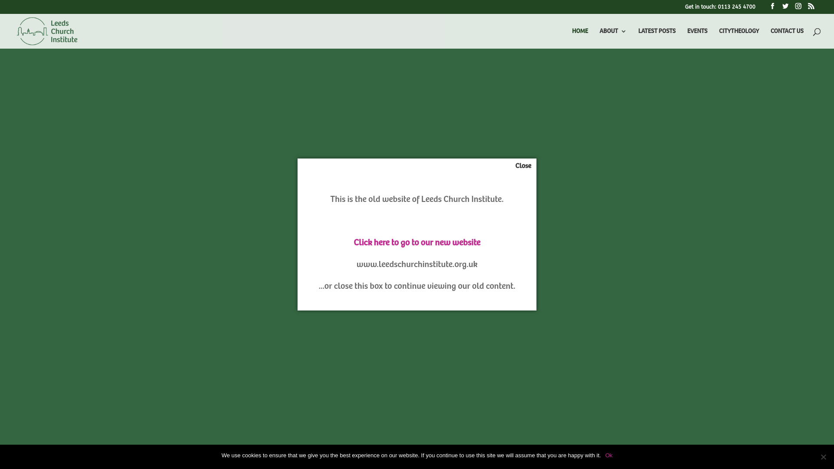
Task: Open the CITYTHEOLOGY menu item
Action: (x=739, y=31)
